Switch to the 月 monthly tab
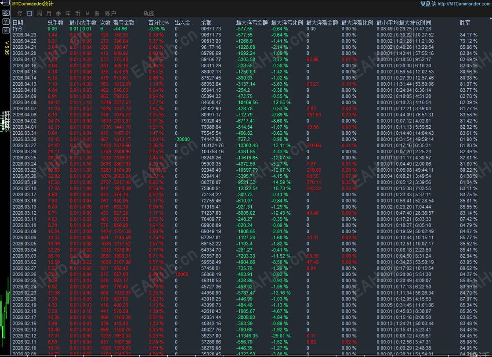This screenshot has height=357, width=492. [x=49, y=13]
